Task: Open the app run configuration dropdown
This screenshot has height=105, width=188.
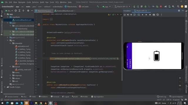Action: (x=106, y=6)
